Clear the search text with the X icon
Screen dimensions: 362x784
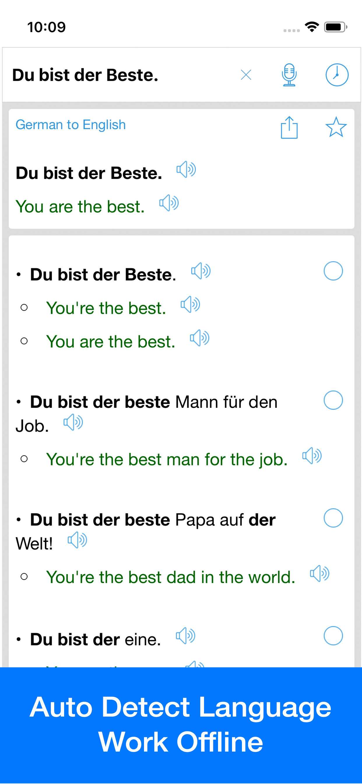point(246,75)
